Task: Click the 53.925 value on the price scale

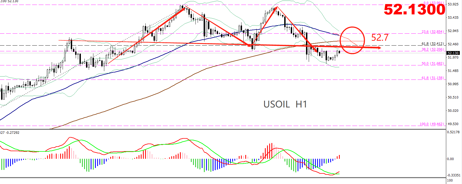Action: click(453, 4)
